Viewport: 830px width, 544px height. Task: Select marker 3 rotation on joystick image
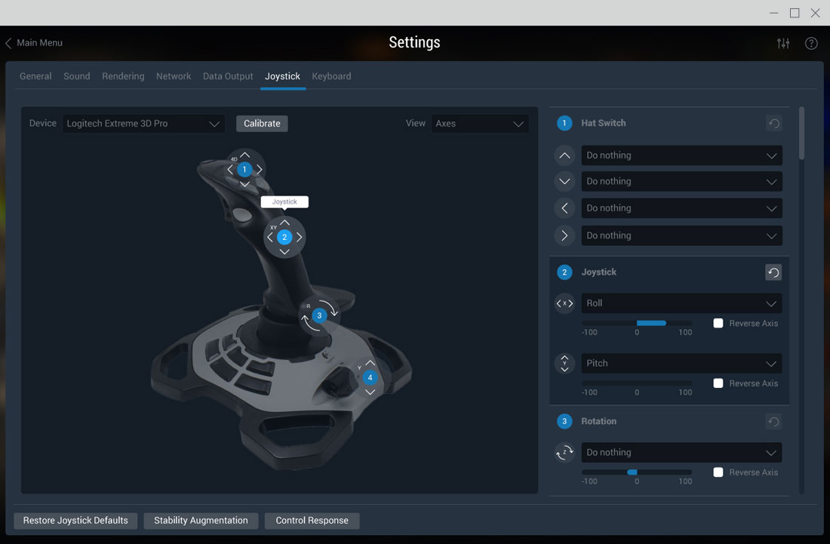click(319, 315)
